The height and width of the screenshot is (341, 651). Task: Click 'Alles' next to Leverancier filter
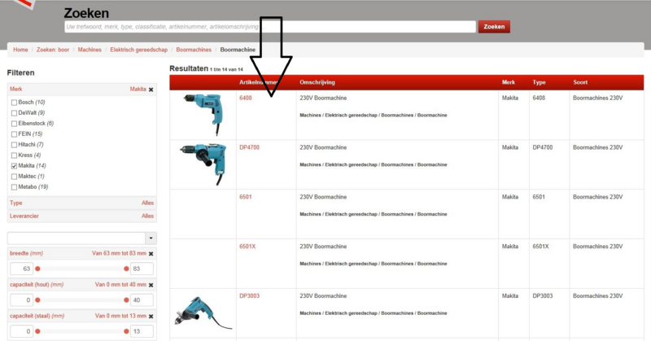[147, 216]
